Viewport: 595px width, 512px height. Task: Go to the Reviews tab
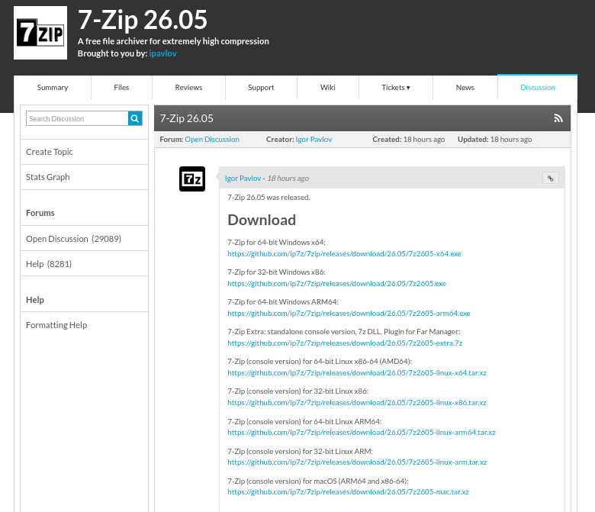coord(188,87)
